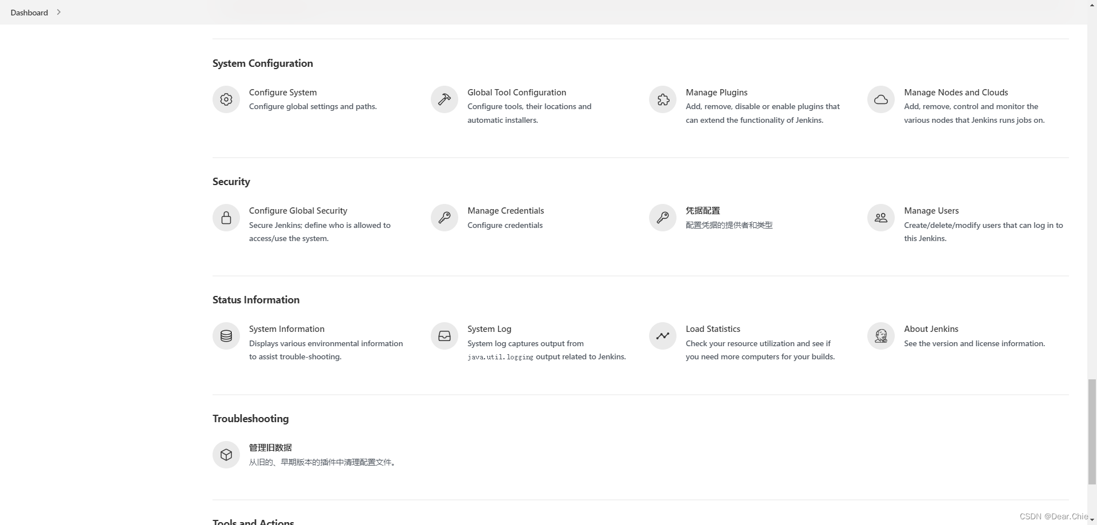Open the Manage Plugins page
This screenshot has width=1097, height=525.
(716, 93)
